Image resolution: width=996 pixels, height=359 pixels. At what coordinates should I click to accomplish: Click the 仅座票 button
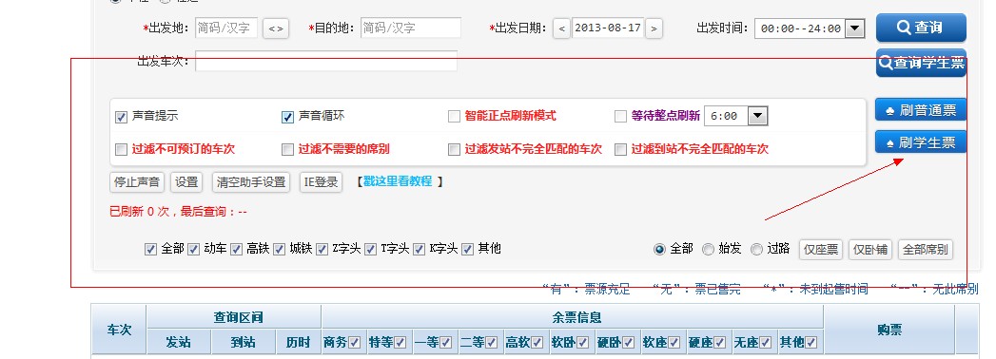click(x=821, y=249)
